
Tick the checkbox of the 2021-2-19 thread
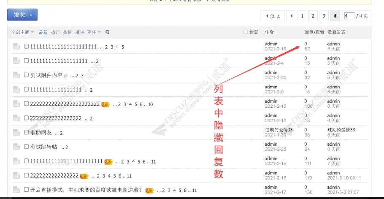point(26,46)
